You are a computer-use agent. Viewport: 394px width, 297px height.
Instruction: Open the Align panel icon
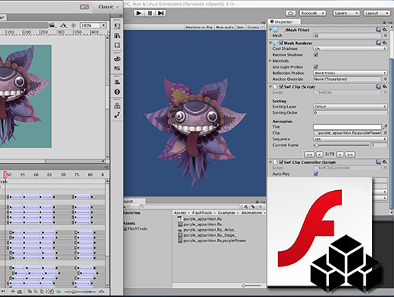point(117,82)
